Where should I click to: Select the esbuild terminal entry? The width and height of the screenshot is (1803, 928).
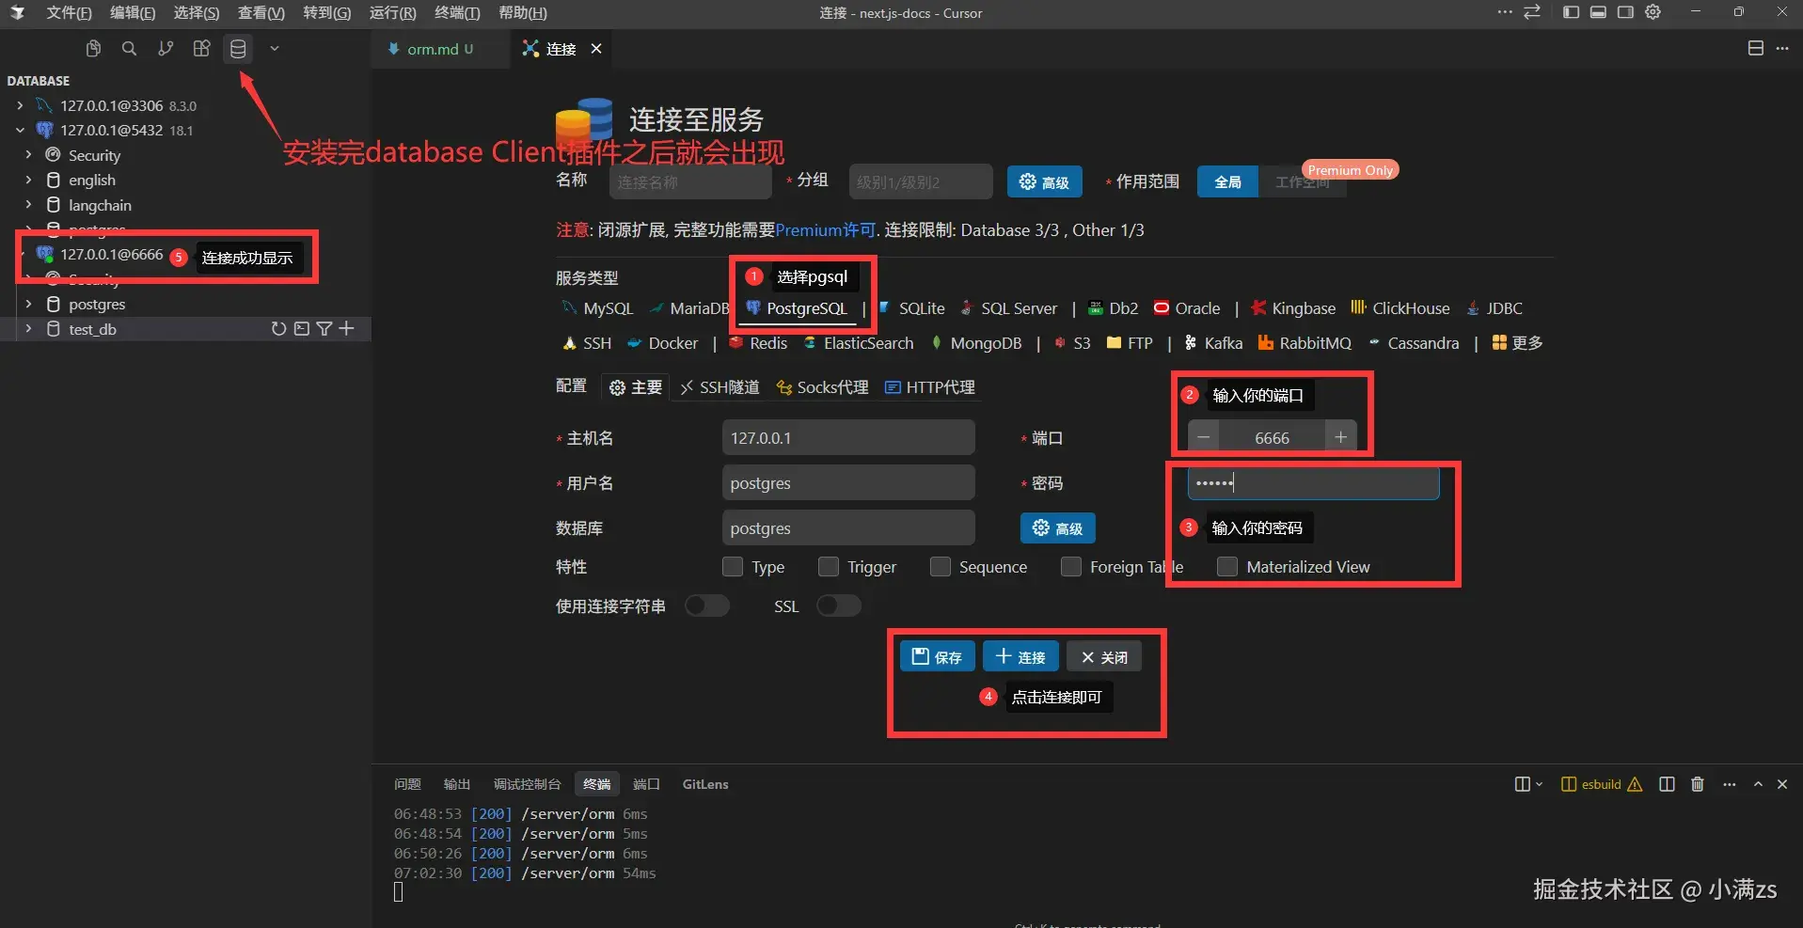[x=1601, y=784]
